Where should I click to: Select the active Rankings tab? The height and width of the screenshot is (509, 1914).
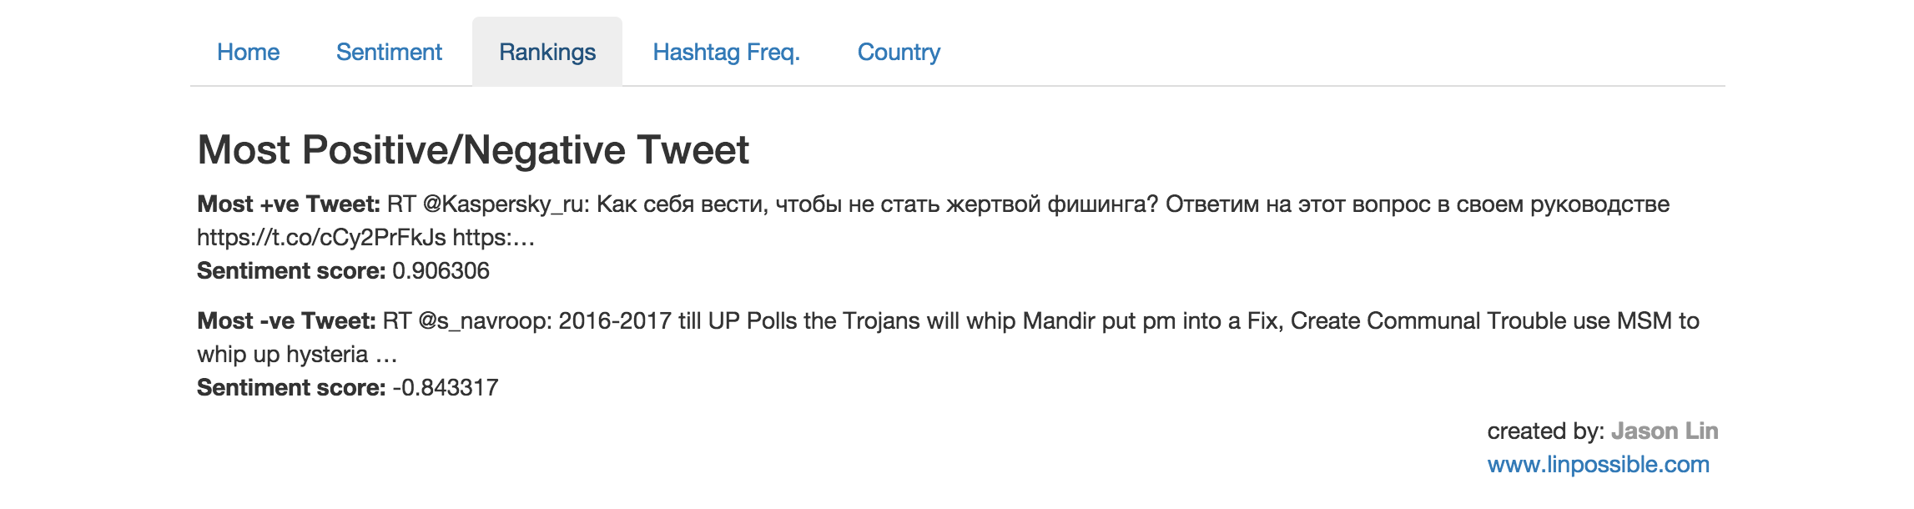click(547, 53)
